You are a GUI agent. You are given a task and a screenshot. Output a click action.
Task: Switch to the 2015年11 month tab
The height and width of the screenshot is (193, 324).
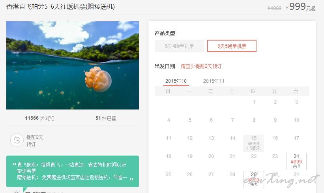click(x=214, y=81)
